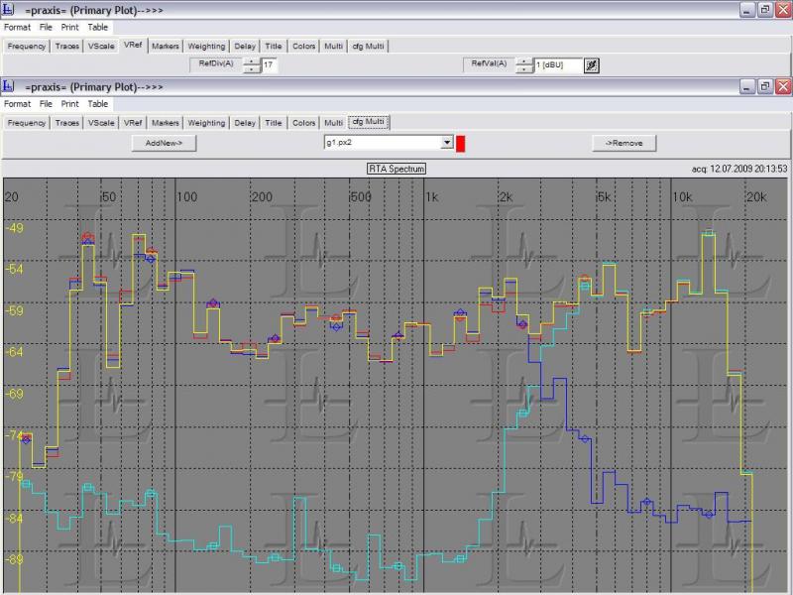Click the praxis app icon in the lower window title bar
This screenshot has height=595, width=793.
pyautogui.click(x=8, y=86)
